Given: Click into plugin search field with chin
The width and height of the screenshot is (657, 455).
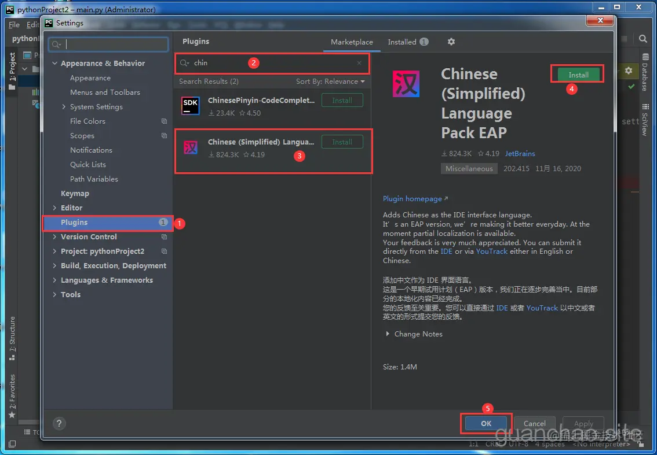Looking at the screenshot, I should (x=272, y=63).
